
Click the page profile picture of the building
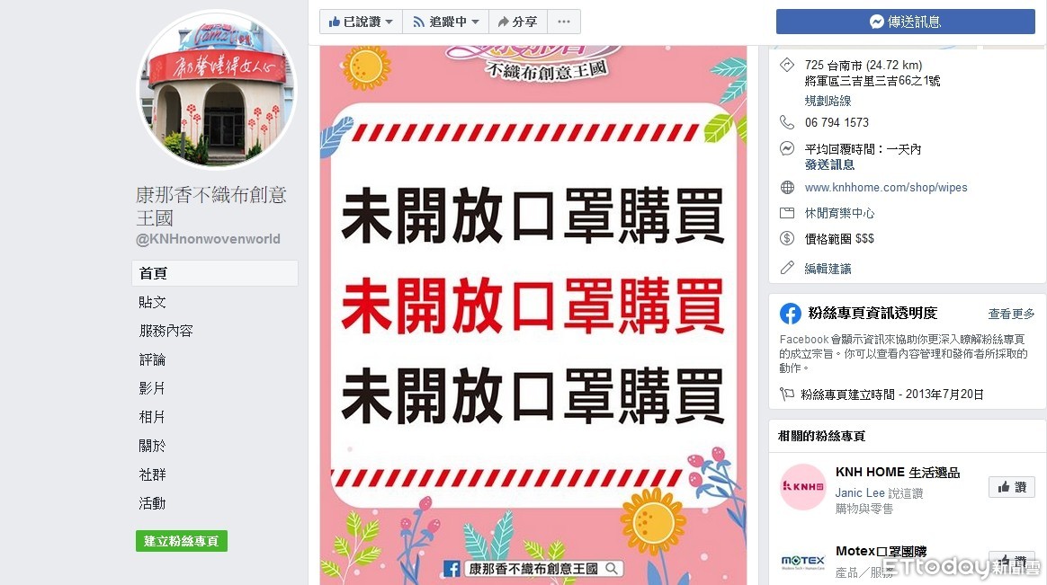pyautogui.click(x=217, y=88)
